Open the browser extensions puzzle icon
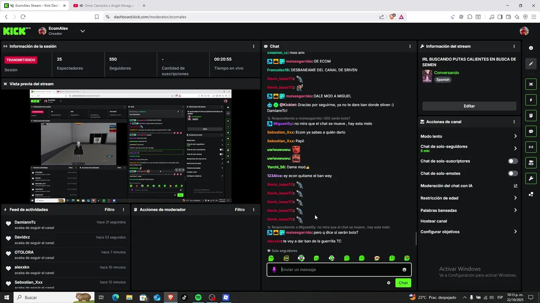The height and width of the screenshot is (303, 540). coord(470,17)
